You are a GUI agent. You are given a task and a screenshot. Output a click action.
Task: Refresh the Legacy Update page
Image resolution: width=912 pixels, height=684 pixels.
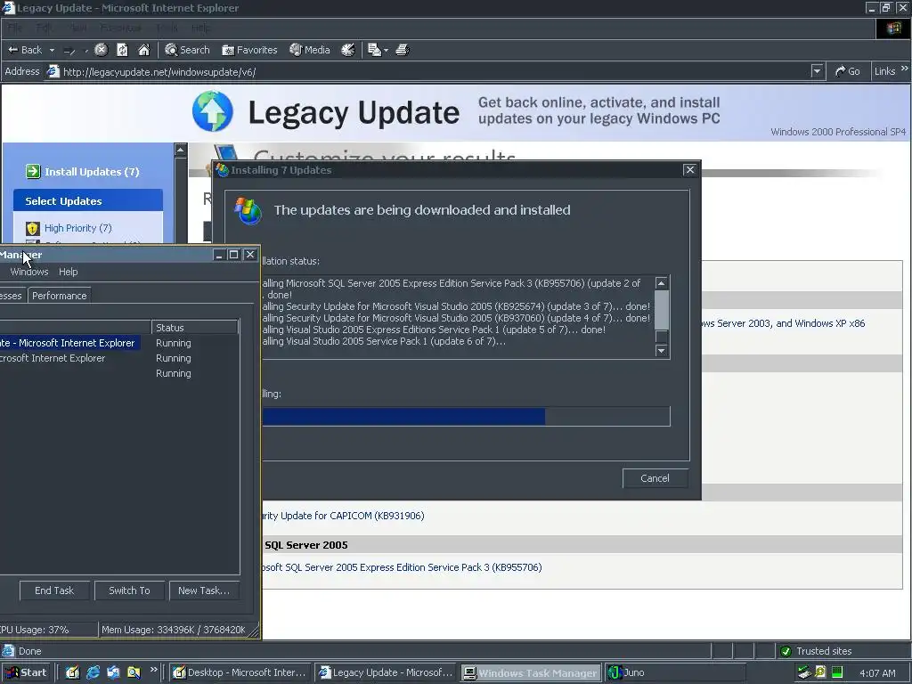pyautogui.click(x=122, y=50)
